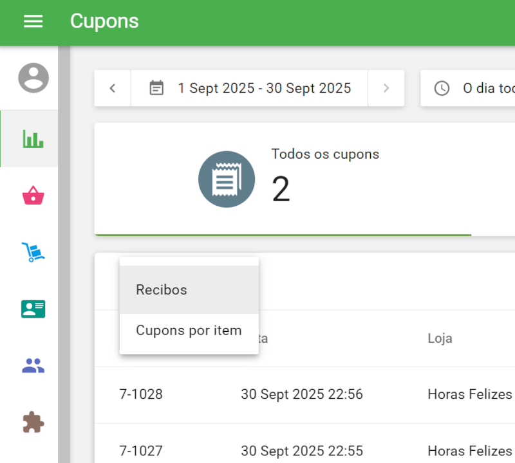Open the date range picker
The image size is (515, 463).
250,88
